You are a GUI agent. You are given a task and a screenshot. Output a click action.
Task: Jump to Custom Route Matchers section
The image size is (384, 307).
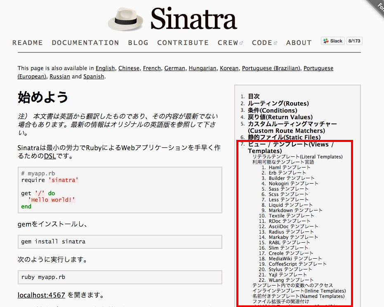pyautogui.click(x=292, y=127)
